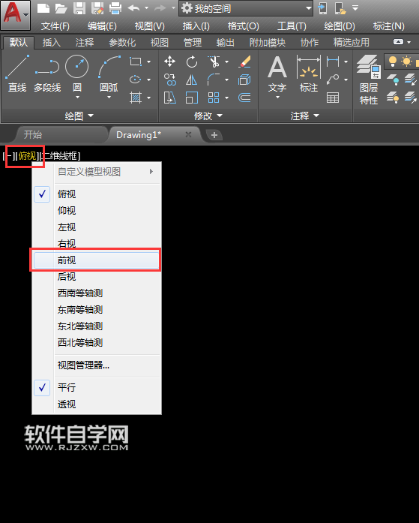The width and height of the screenshot is (419, 523).
Task: Click the 俯视 viewport view control
Action: pos(27,156)
